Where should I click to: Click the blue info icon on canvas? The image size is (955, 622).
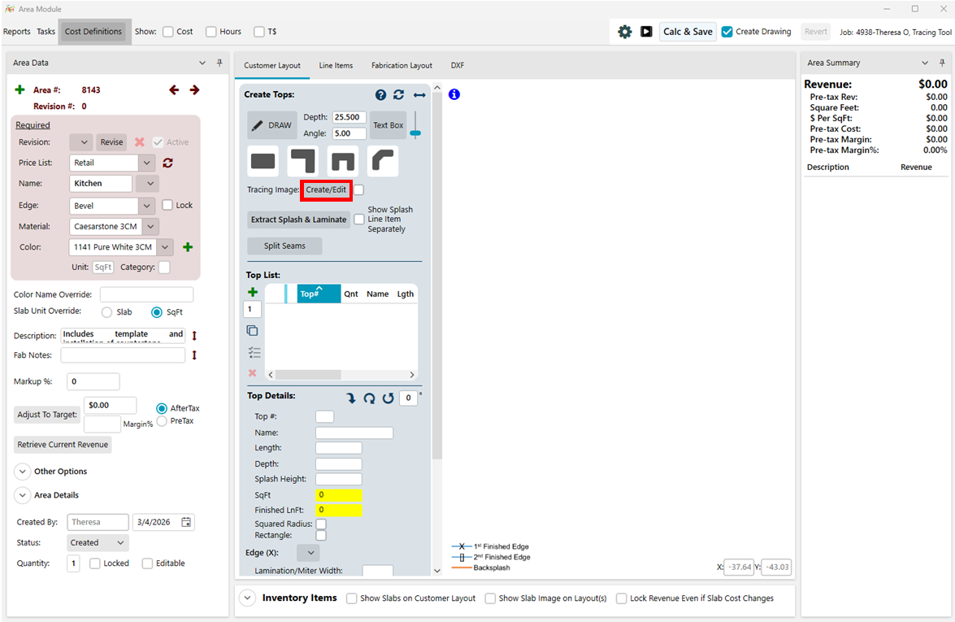click(x=454, y=94)
